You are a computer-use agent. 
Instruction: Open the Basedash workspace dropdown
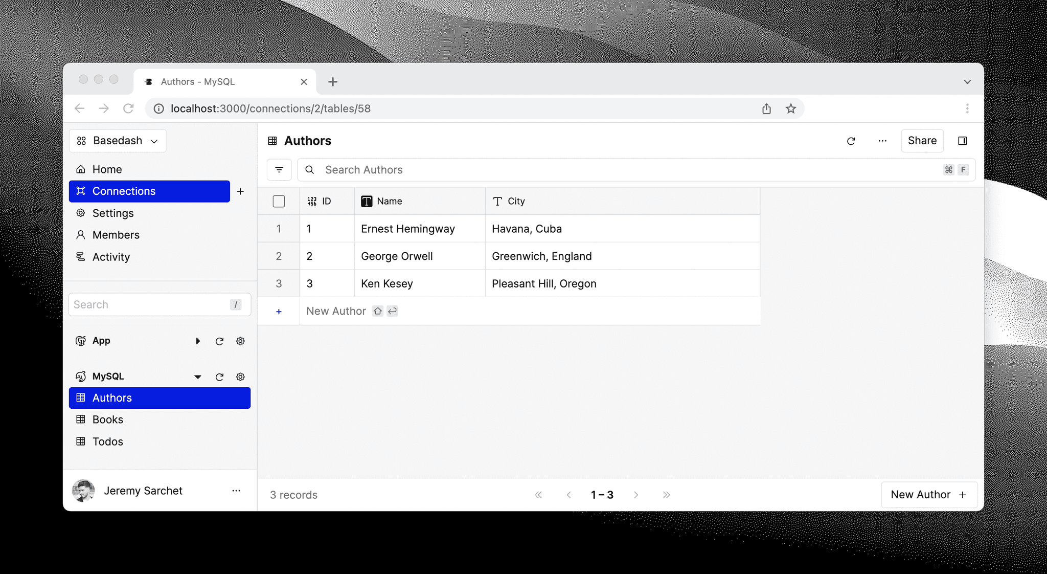click(118, 140)
